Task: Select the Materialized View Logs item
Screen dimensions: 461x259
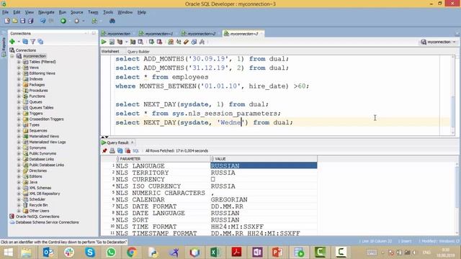Action: 48,142
